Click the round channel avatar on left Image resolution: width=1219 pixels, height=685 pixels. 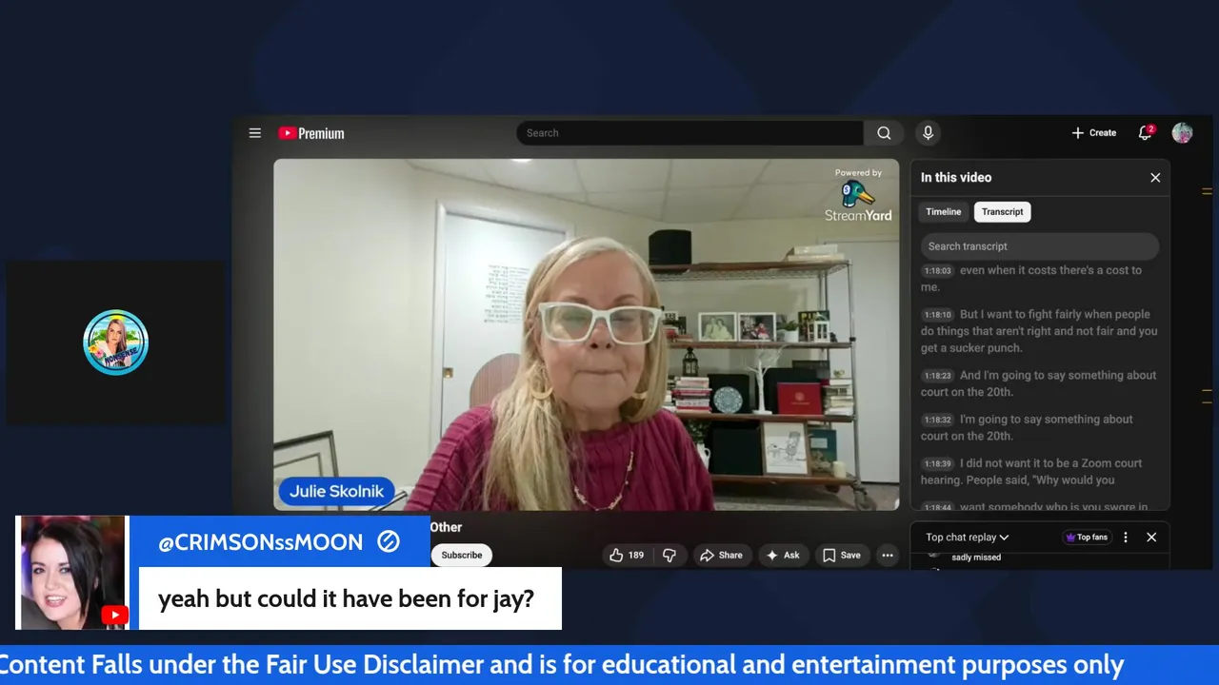click(115, 342)
